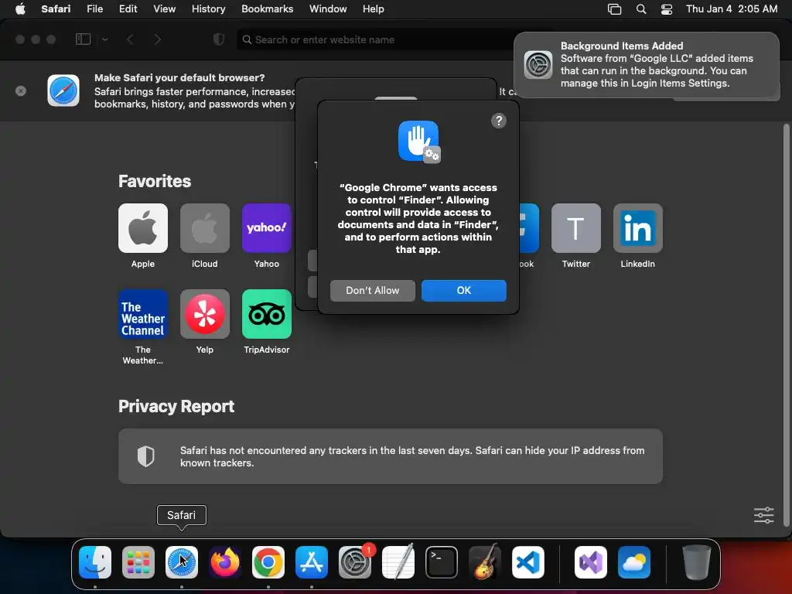Open Safari start page customization settings icon

[x=763, y=515]
